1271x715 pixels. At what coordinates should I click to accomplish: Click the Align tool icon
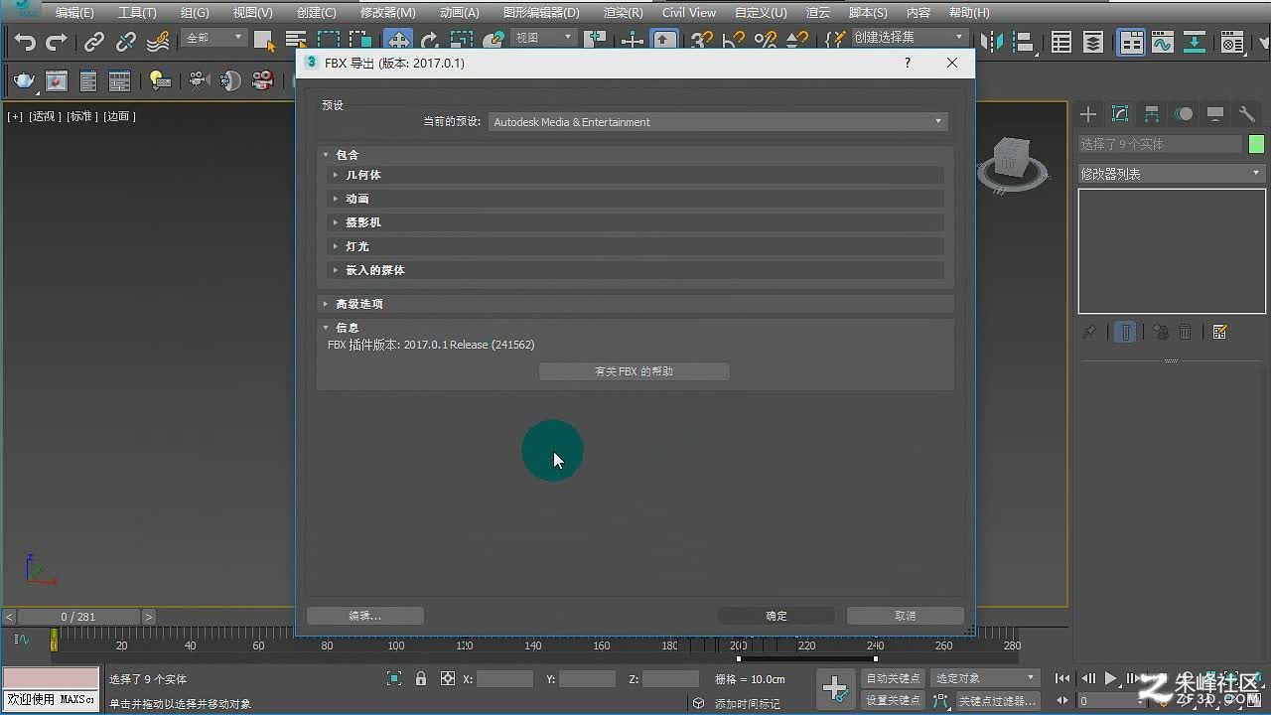[x=1023, y=42]
